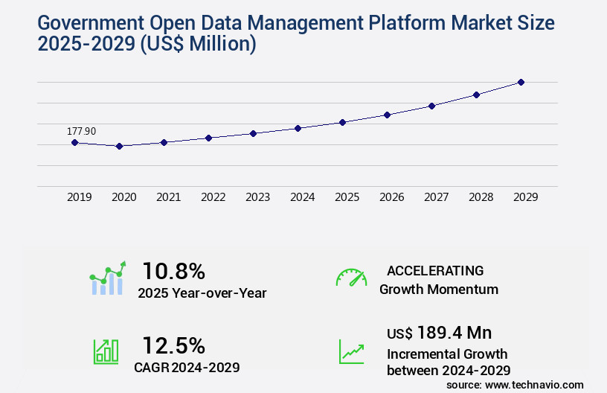Click the 2019 data point on the line

coord(74,142)
